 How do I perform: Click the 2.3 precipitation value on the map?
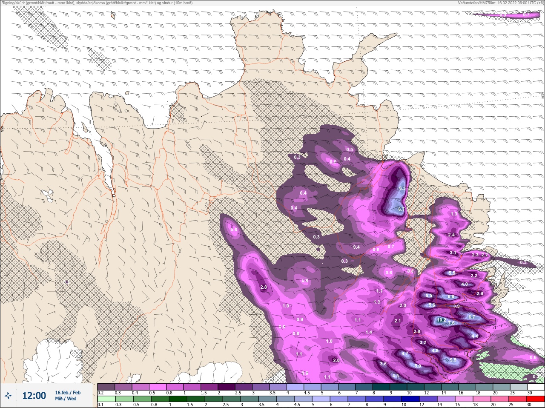(x=475, y=255)
